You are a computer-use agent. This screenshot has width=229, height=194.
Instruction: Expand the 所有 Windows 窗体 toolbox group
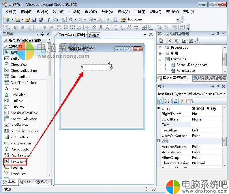pos(5,40)
